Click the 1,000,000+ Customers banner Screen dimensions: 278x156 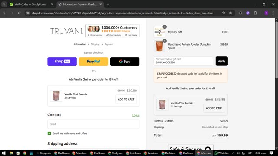tap(113, 31)
